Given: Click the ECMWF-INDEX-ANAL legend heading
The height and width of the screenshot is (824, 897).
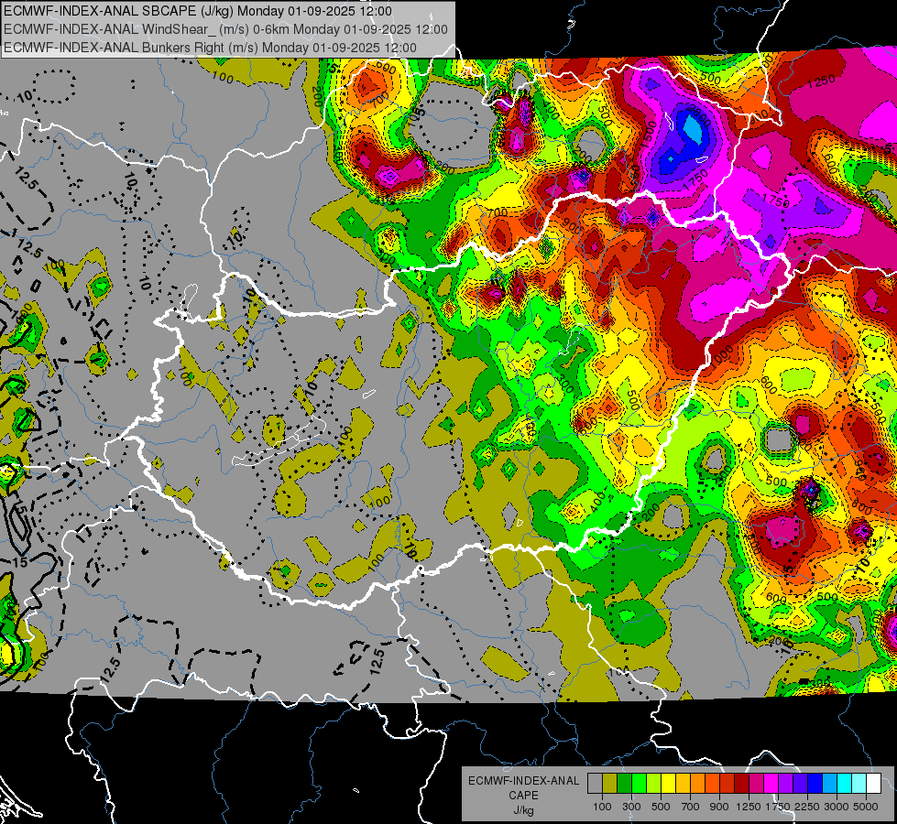Looking at the screenshot, I should [523, 781].
